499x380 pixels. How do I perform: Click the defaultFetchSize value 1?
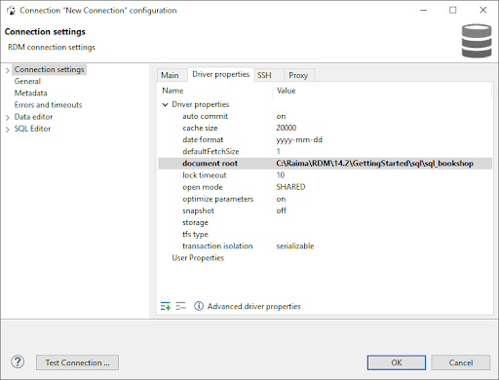click(279, 152)
